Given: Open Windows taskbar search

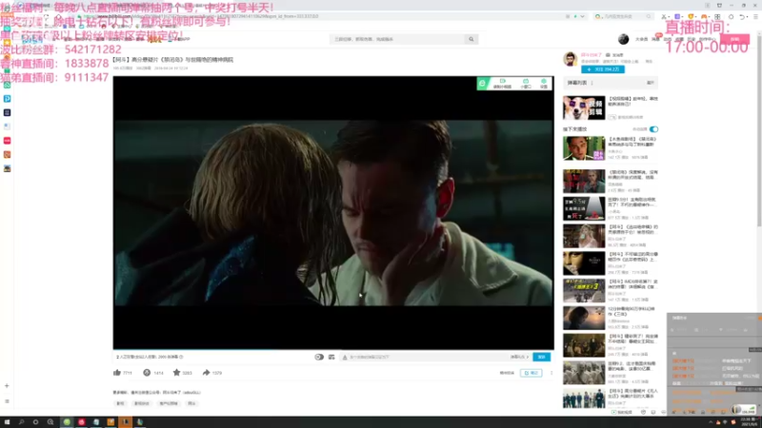Looking at the screenshot, I should [x=21, y=422].
